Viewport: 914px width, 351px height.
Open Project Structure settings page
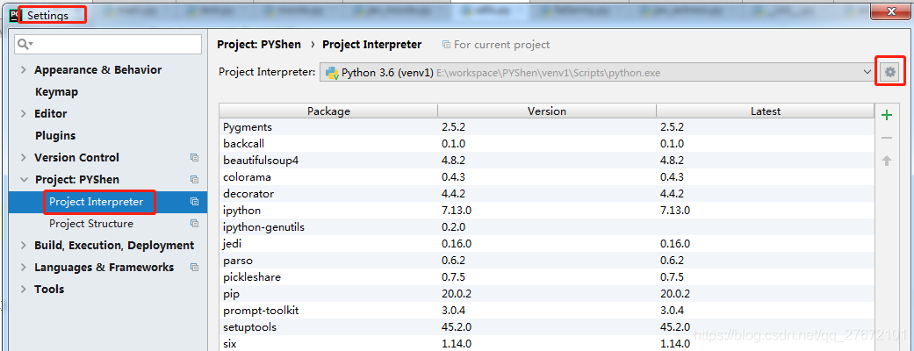pyautogui.click(x=91, y=224)
